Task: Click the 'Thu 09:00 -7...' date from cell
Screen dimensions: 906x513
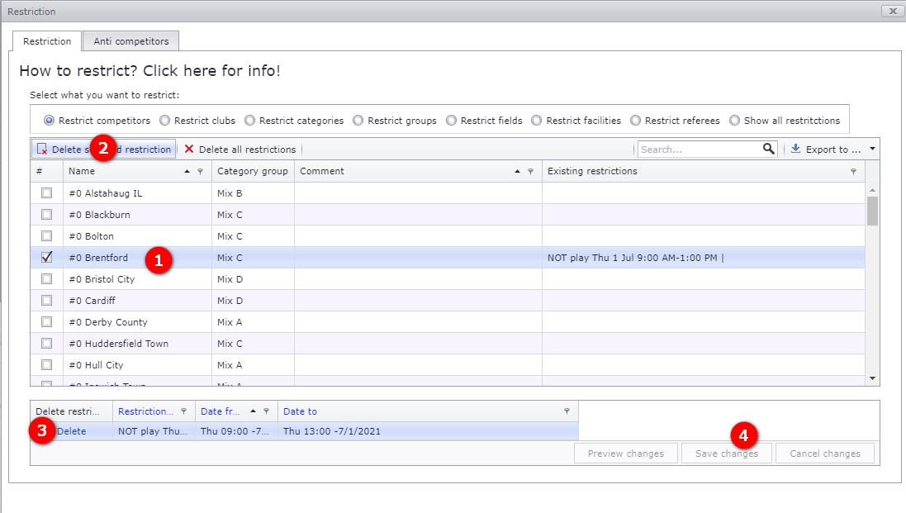Action: tap(236, 431)
